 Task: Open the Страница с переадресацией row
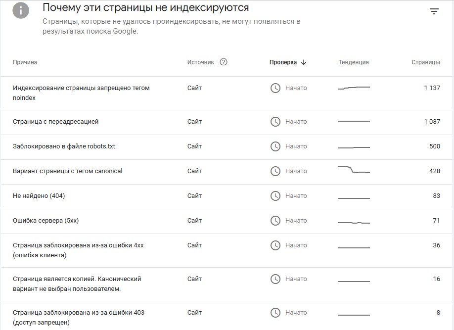coord(227,122)
